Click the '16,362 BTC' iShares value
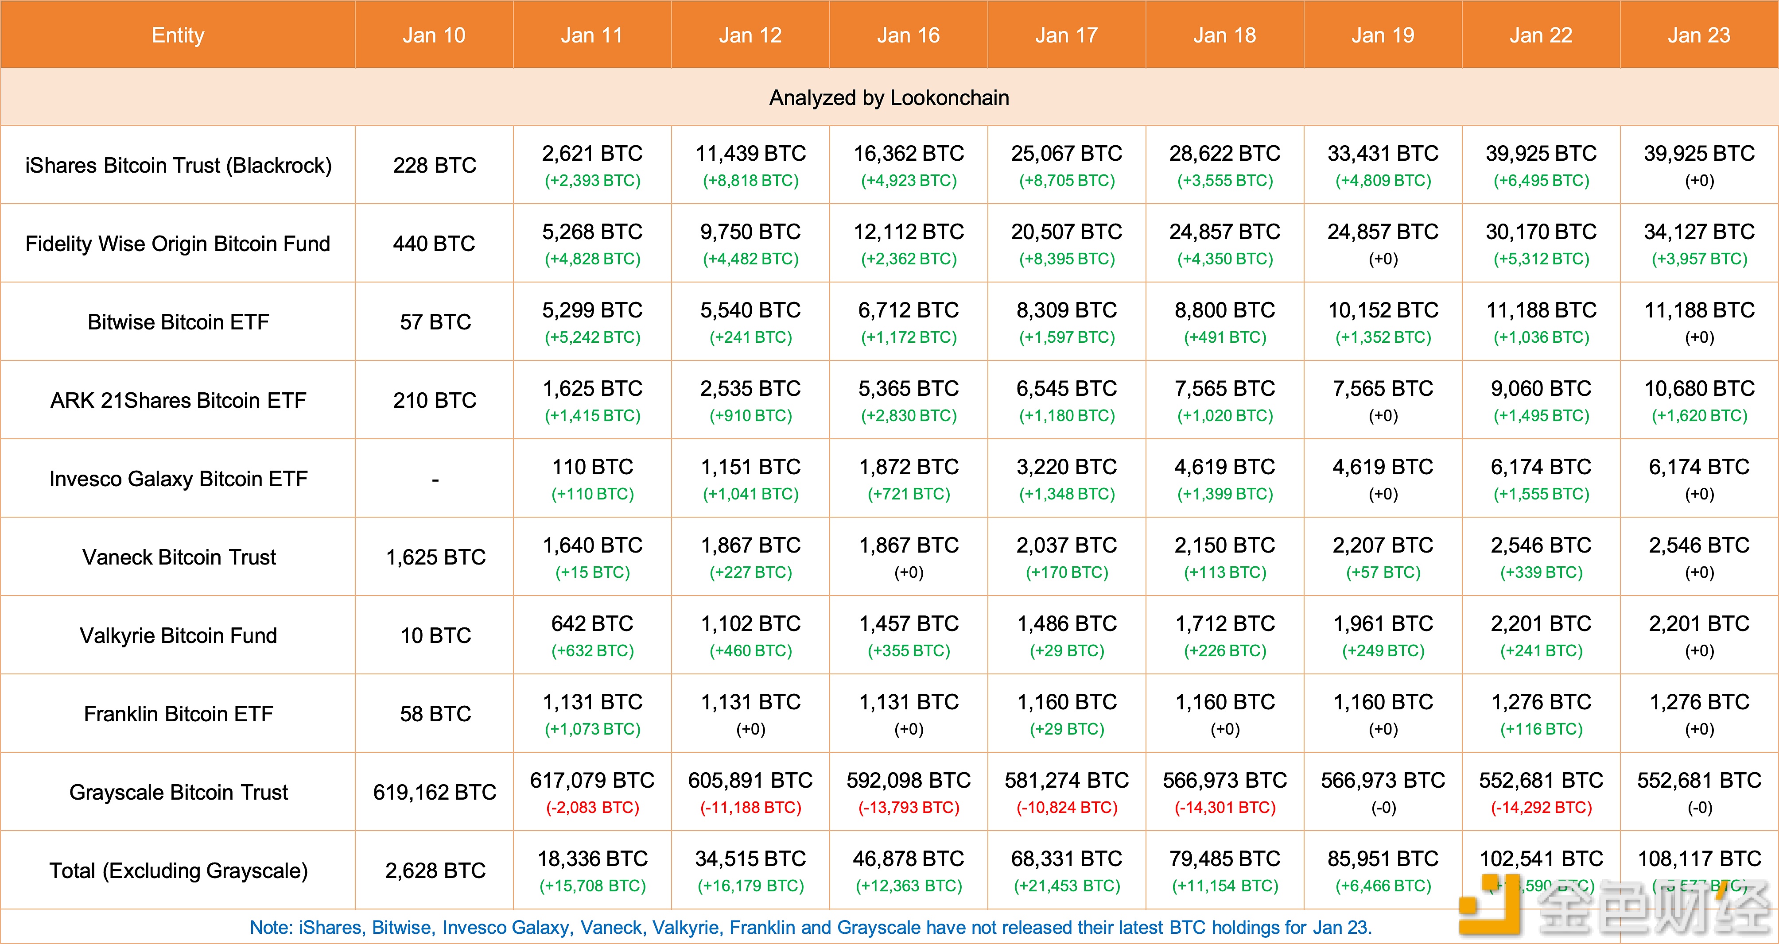Screen dimensions: 1779x944 coord(908,153)
